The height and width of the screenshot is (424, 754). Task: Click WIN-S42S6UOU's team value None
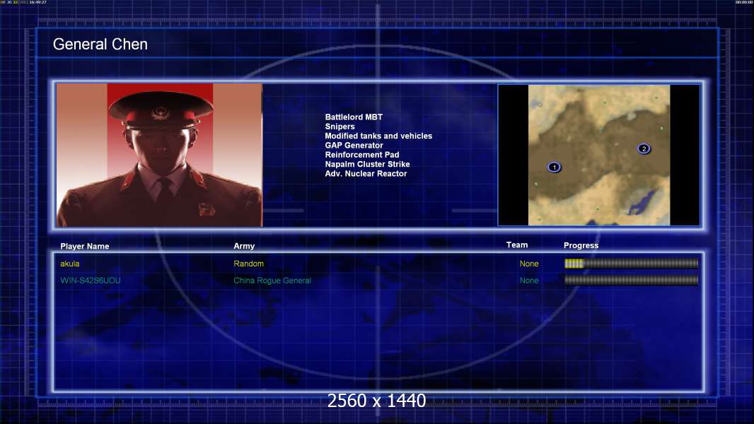point(529,281)
